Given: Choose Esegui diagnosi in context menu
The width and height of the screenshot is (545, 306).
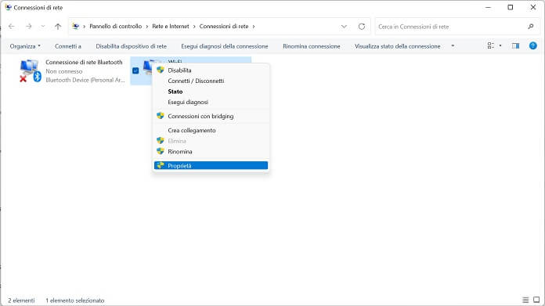Looking at the screenshot, I should tap(211, 102).
